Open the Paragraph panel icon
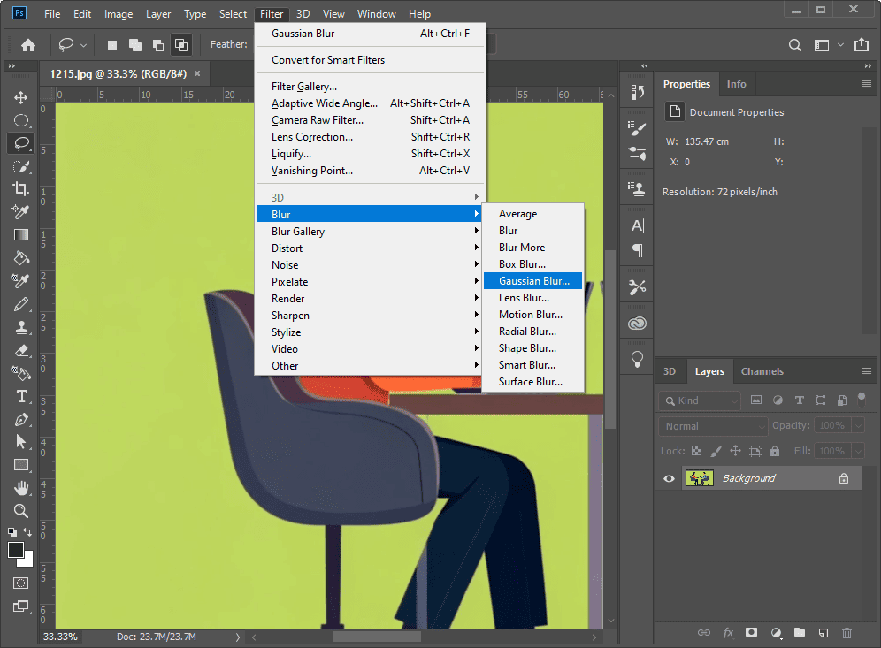This screenshot has width=881, height=648. pos(636,252)
